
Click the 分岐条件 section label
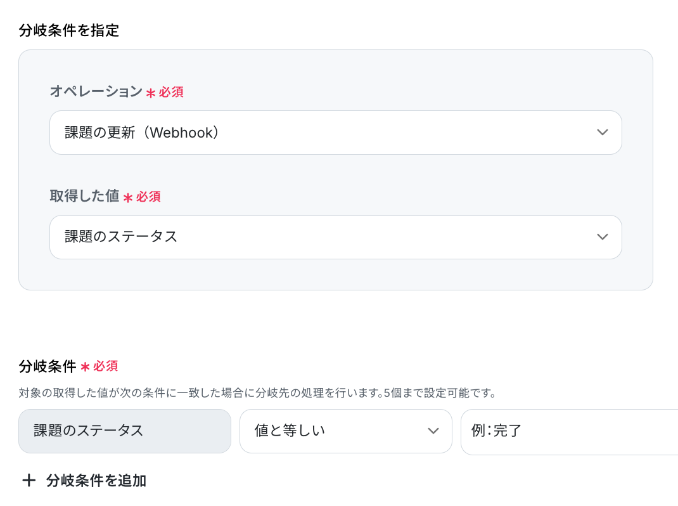[x=48, y=367]
